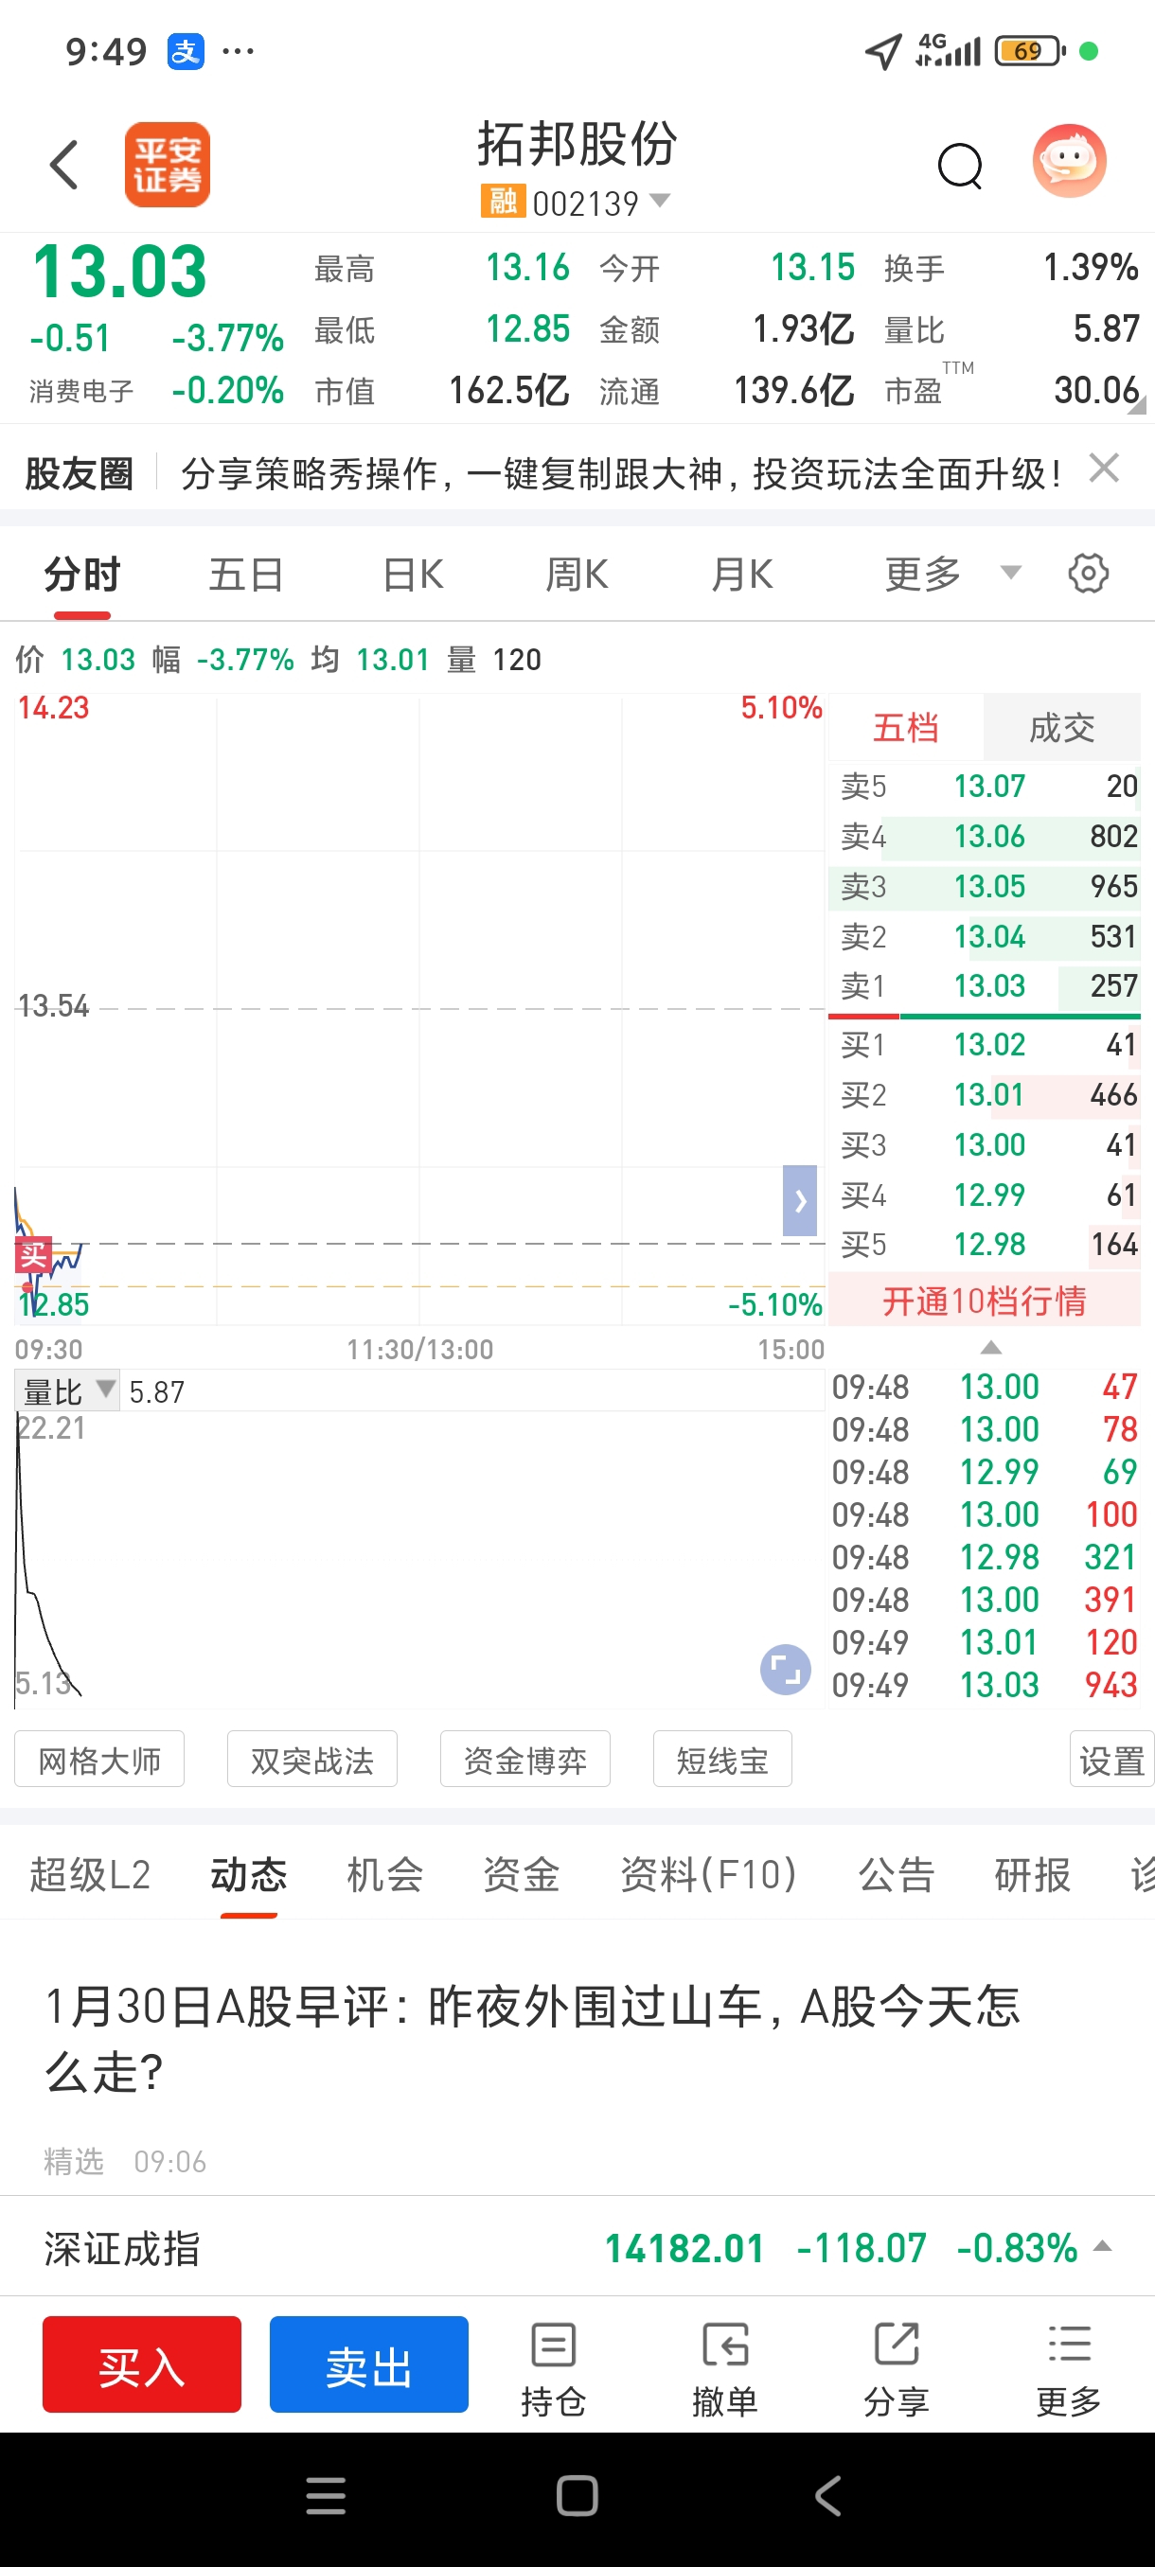Tap Android back navigation button

point(828,2495)
